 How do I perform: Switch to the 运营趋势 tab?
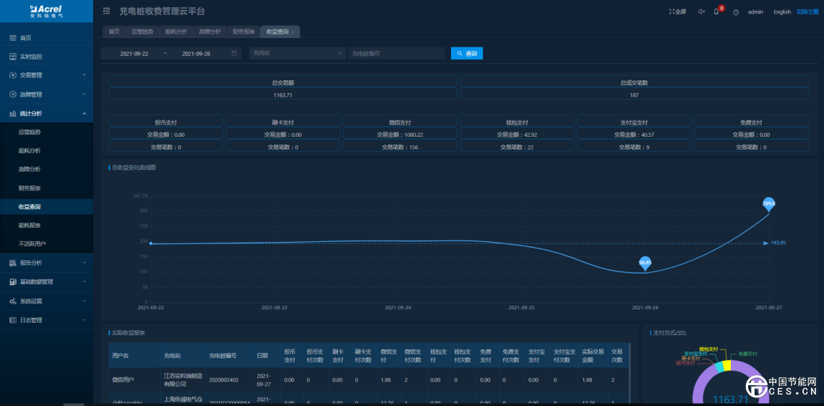pyautogui.click(x=142, y=32)
